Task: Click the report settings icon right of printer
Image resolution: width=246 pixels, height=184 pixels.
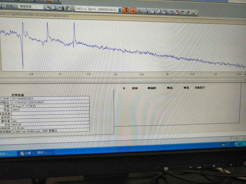Action: pyautogui.click(x=68, y=8)
